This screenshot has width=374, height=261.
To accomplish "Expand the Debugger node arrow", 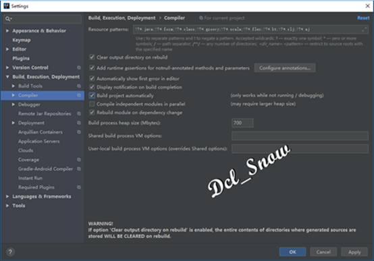I will click(14, 105).
